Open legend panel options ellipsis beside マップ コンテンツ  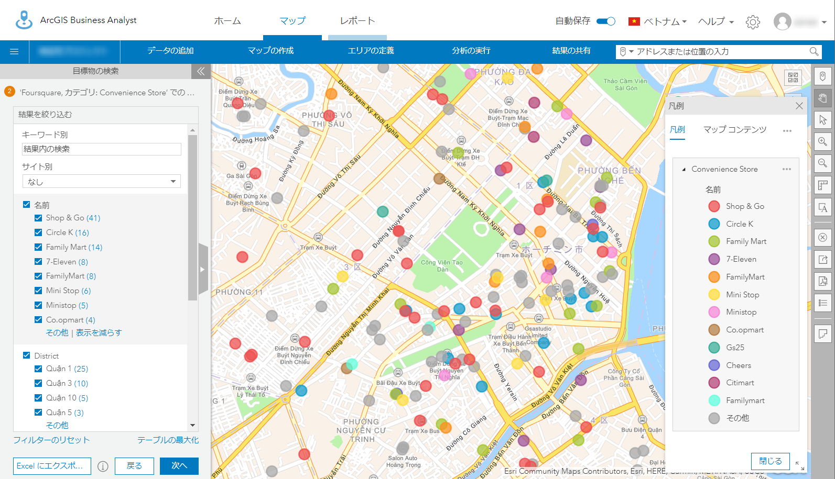pyautogui.click(x=787, y=131)
